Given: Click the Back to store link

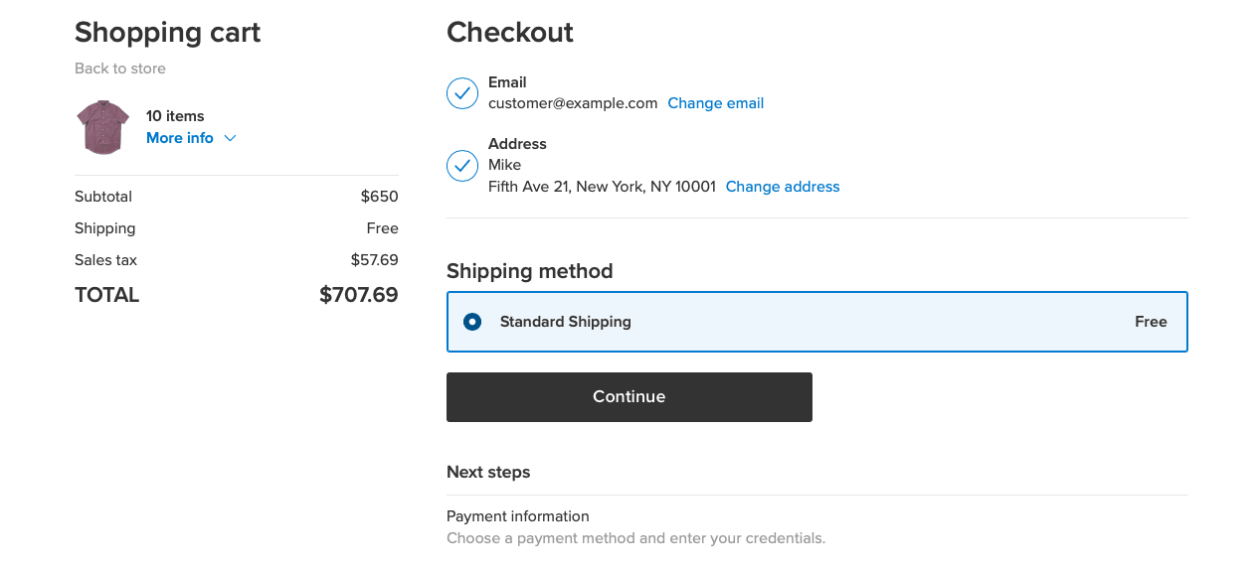Looking at the screenshot, I should coord(119,68).
